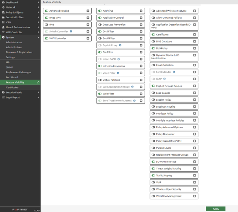Click the plus icon on the AntiVirus card
The image size is (238, 212).
coord(141,11)
